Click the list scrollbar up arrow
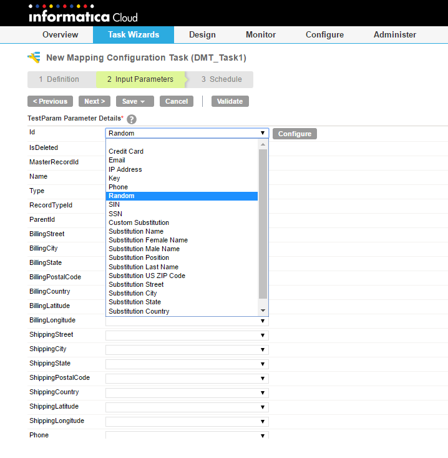The image size is (448, 458). [263, 144]
